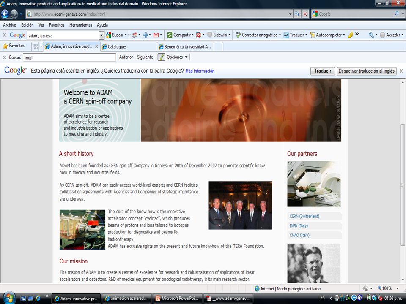Screen dimensions: 406x304
Task: Open Sidewiki from the toolbar
Action: click(x=219, y=35)
